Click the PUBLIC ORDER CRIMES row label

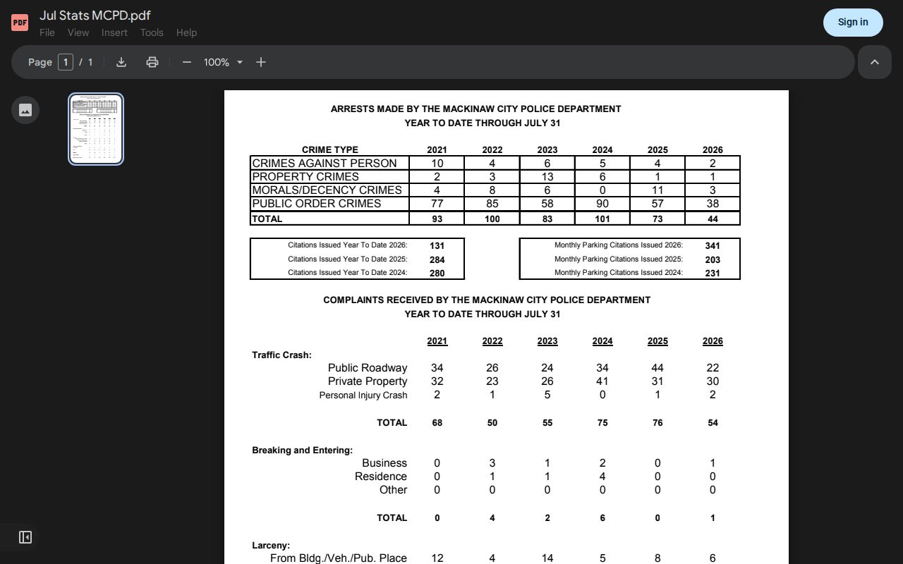pyautogui.click(x=317, y=204)
